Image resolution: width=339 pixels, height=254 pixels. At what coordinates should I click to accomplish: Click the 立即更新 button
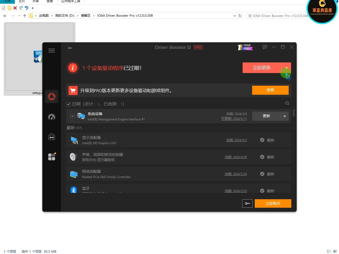[x=262, y=68]
